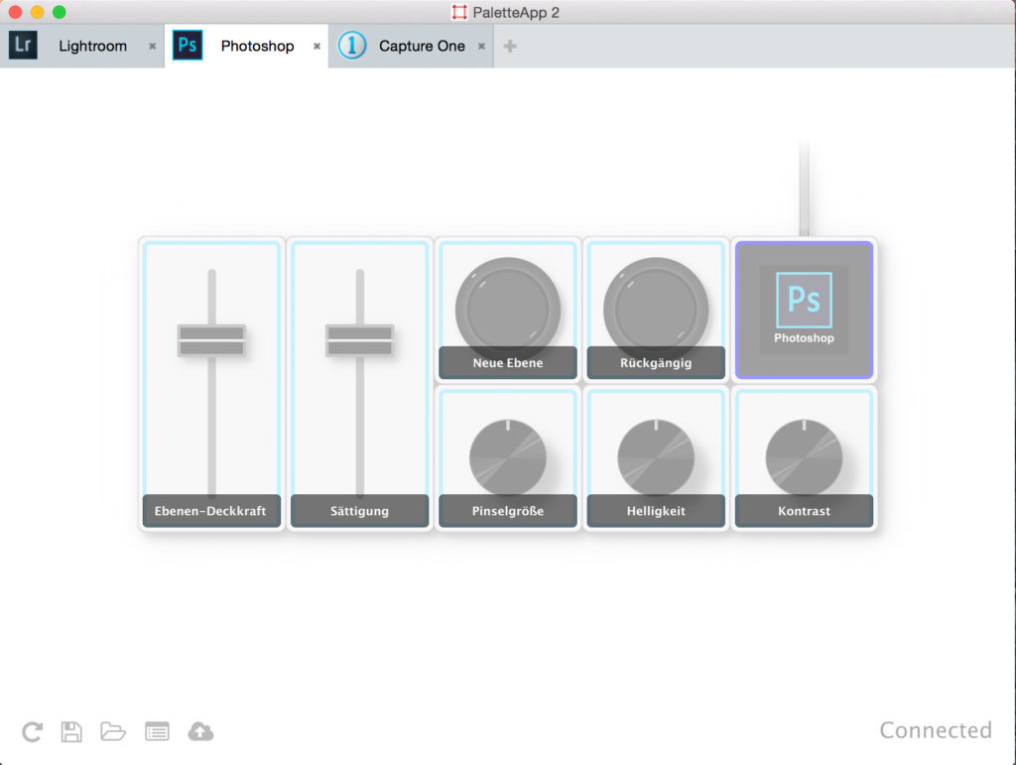
Task: Close the Lightroom profile tab
Action: click(x=152, y=46)
